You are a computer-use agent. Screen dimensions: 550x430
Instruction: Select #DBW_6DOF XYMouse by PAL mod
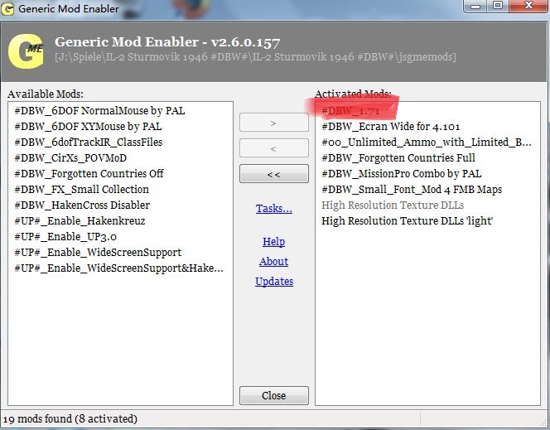pos(88,127)
